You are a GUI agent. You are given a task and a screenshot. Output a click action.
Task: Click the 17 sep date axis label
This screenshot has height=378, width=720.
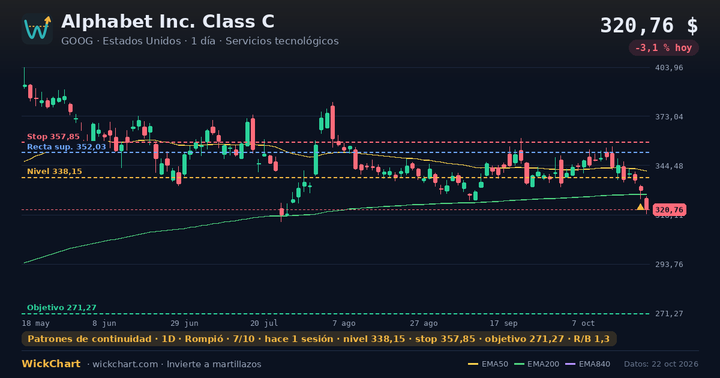click(503, 323)
